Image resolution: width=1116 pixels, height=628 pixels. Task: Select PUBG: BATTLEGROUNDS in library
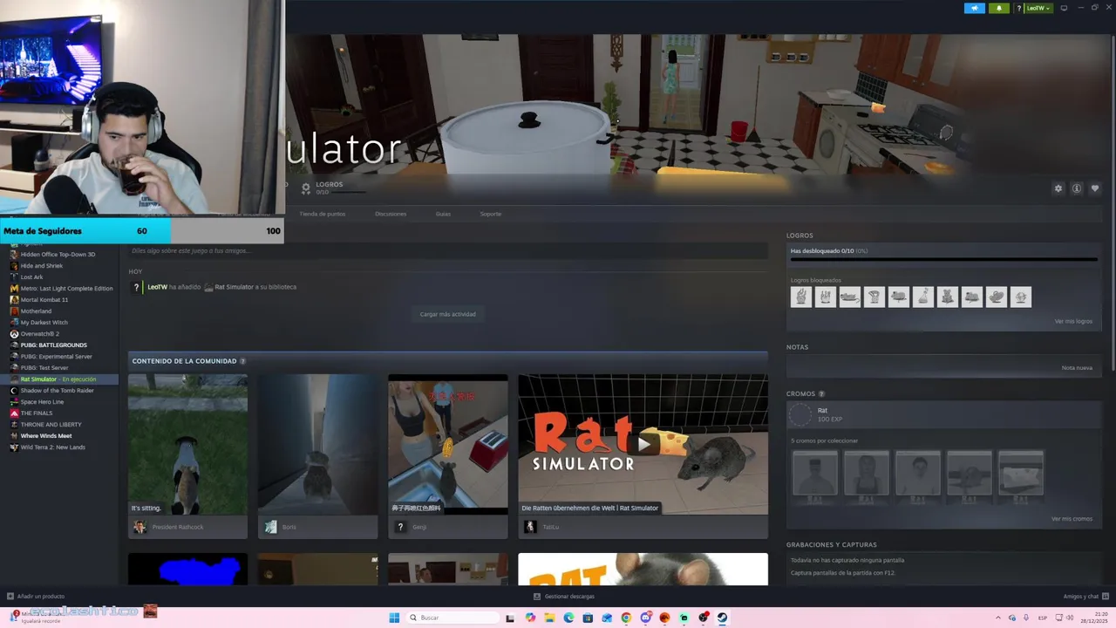click(x=54, y=345)
